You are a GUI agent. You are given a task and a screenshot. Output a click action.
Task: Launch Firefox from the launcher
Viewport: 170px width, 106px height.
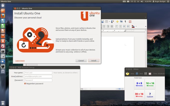[x=3, y=16]
